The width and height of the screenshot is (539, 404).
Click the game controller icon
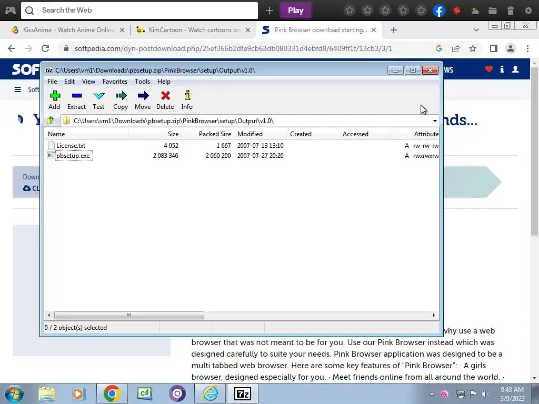(x=11, y=11)
